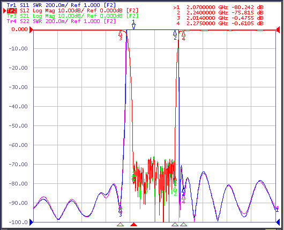The width and height of the screenshot is (284, 230).
Task: Click the hollow marker 2 triangle on the x-axis
Action: point(175,225)
